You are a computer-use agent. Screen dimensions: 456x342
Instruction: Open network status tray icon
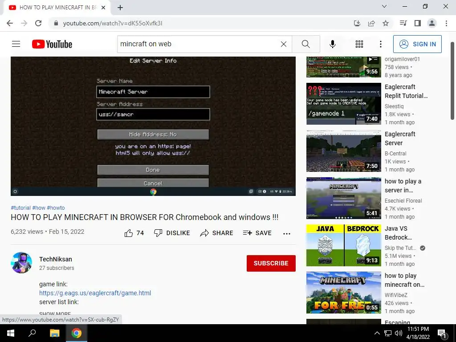click(x=388, y=333)
